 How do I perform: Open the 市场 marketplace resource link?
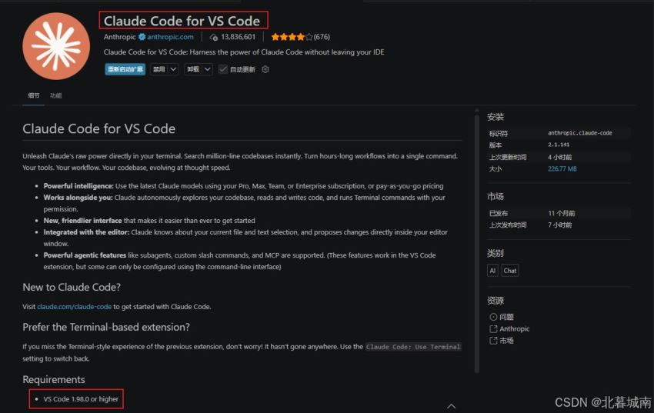[507, 341]
